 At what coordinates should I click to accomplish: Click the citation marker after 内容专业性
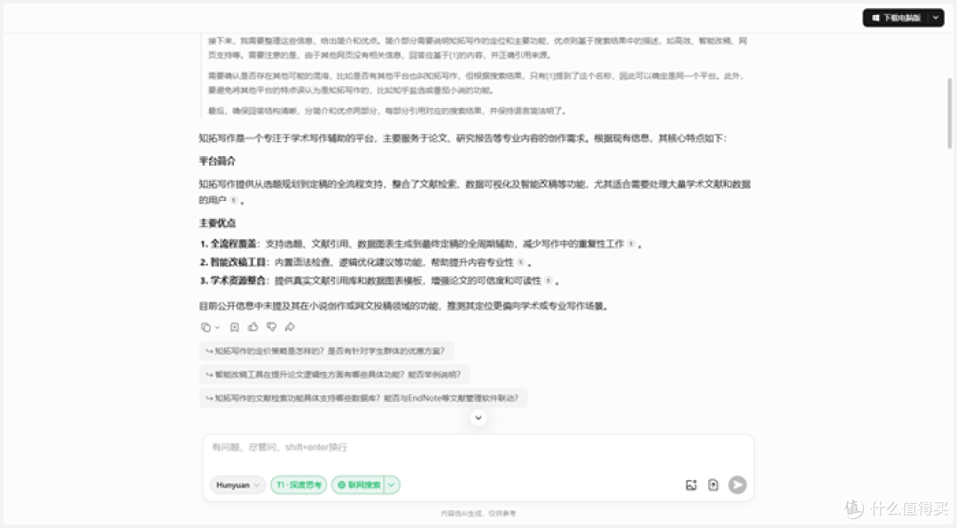coord(521,262)
